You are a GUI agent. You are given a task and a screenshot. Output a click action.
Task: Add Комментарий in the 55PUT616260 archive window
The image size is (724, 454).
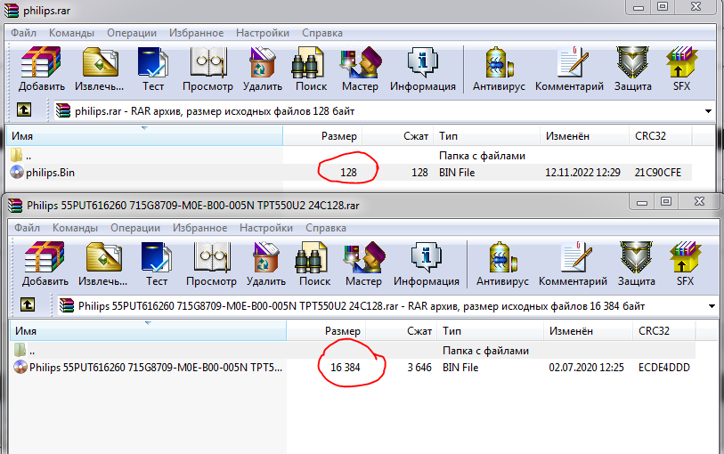tap(573, 263)
